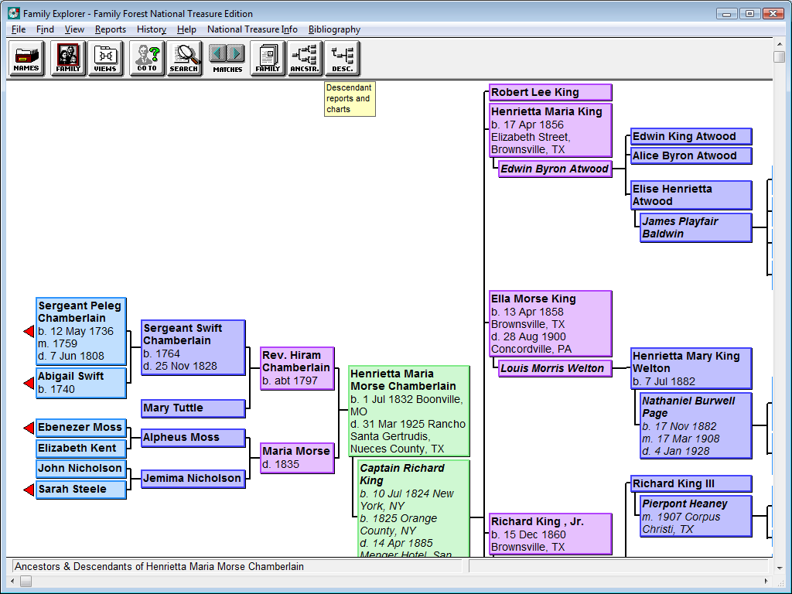This screenshot has height=594, width=792.
Task: Open the Descendant reports chart icon
Action: [x=342, y=59]
